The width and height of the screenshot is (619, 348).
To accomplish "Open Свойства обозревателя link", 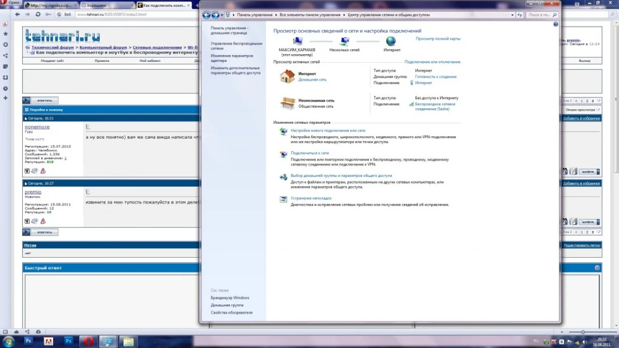I will click(x=231, y=312).
